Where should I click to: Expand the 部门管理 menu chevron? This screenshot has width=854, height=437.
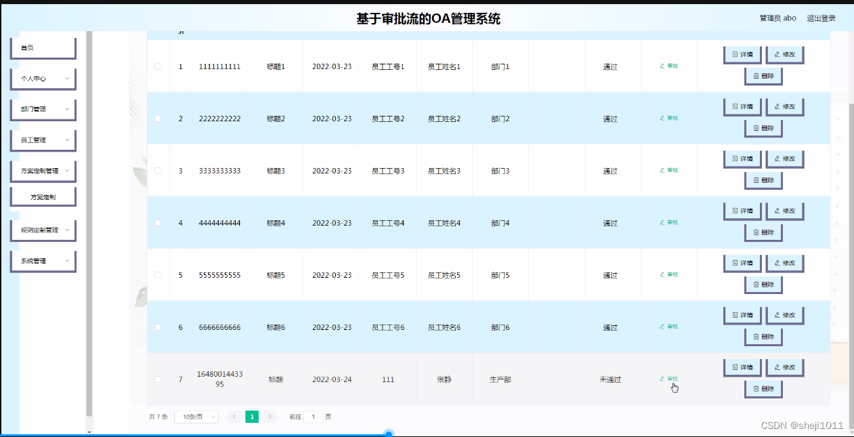pos(66,109)
